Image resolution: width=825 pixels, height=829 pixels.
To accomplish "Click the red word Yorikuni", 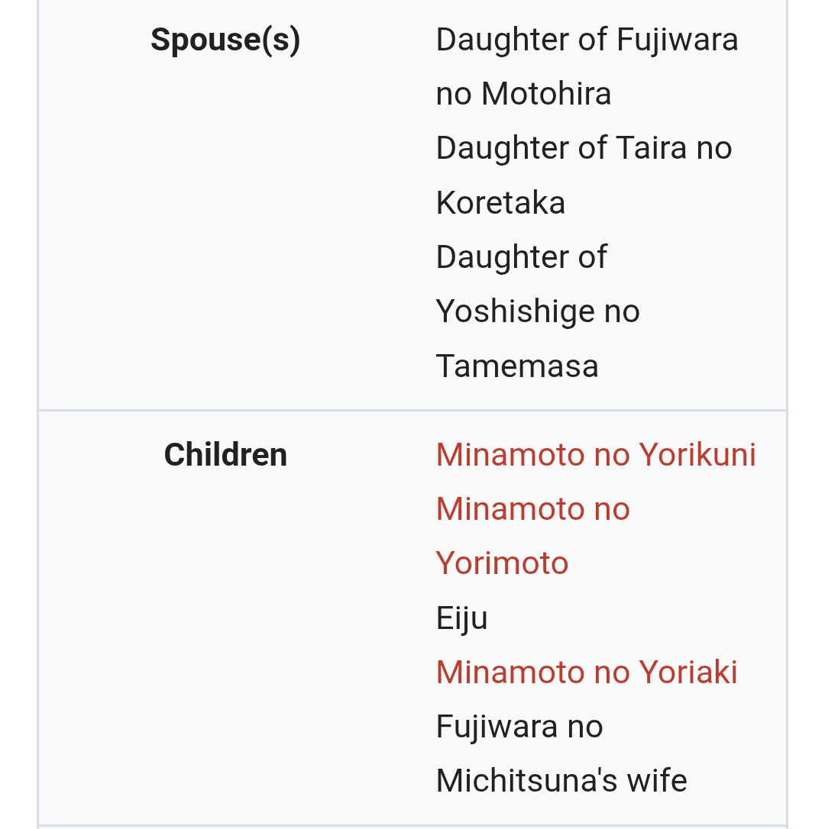I will tap(697, 455).
